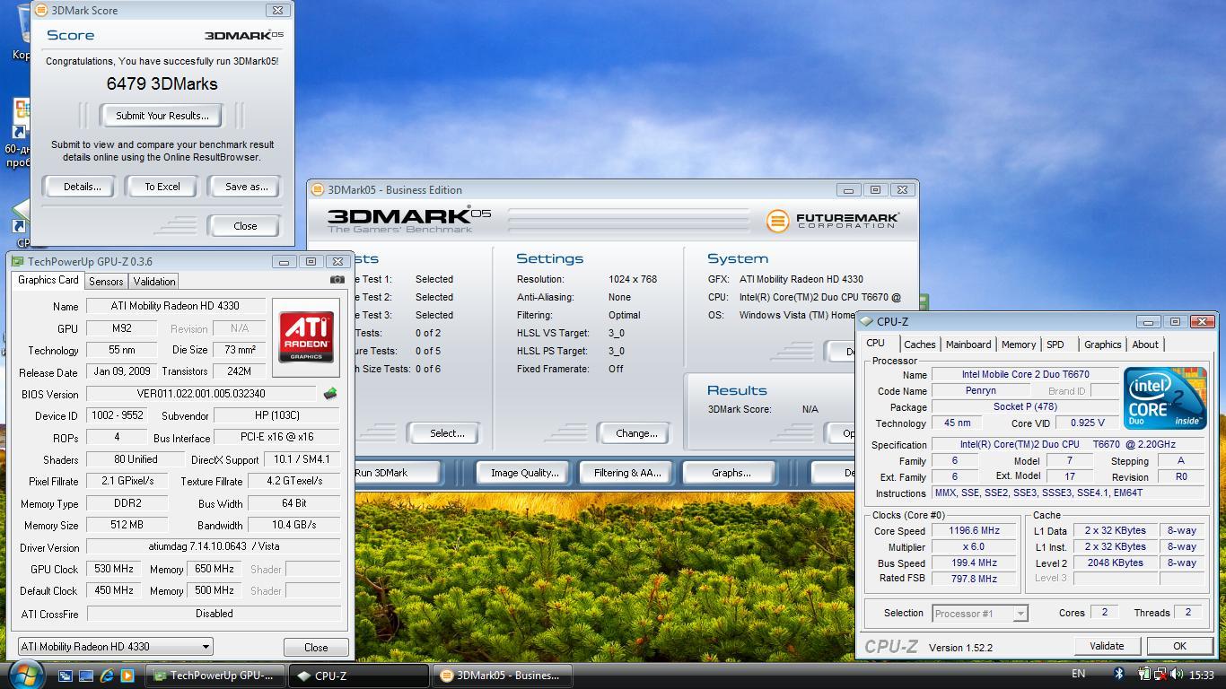Click the CPU-Z Specification field

point(1068,445)
